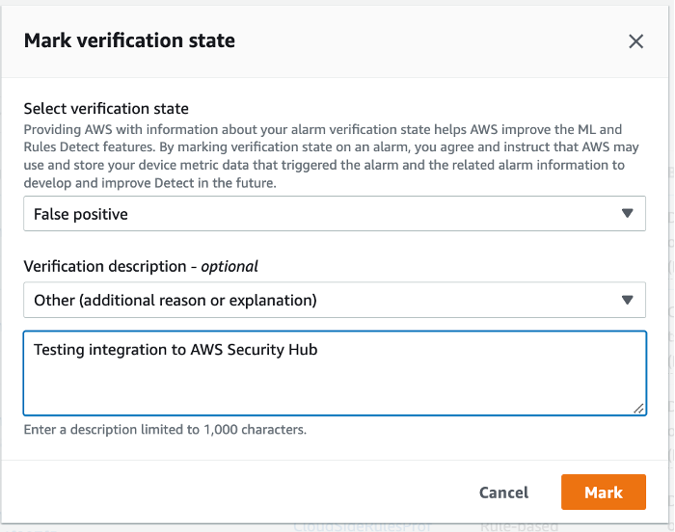Viewport: 675px width, 532px height.
Task: Click the arrow on the verification description dropdown
Action: [x=628, y=300]
